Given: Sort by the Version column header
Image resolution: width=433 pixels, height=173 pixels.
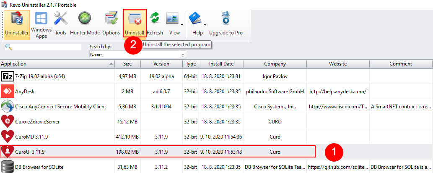Looking at the screenshot, I should 161,64.
